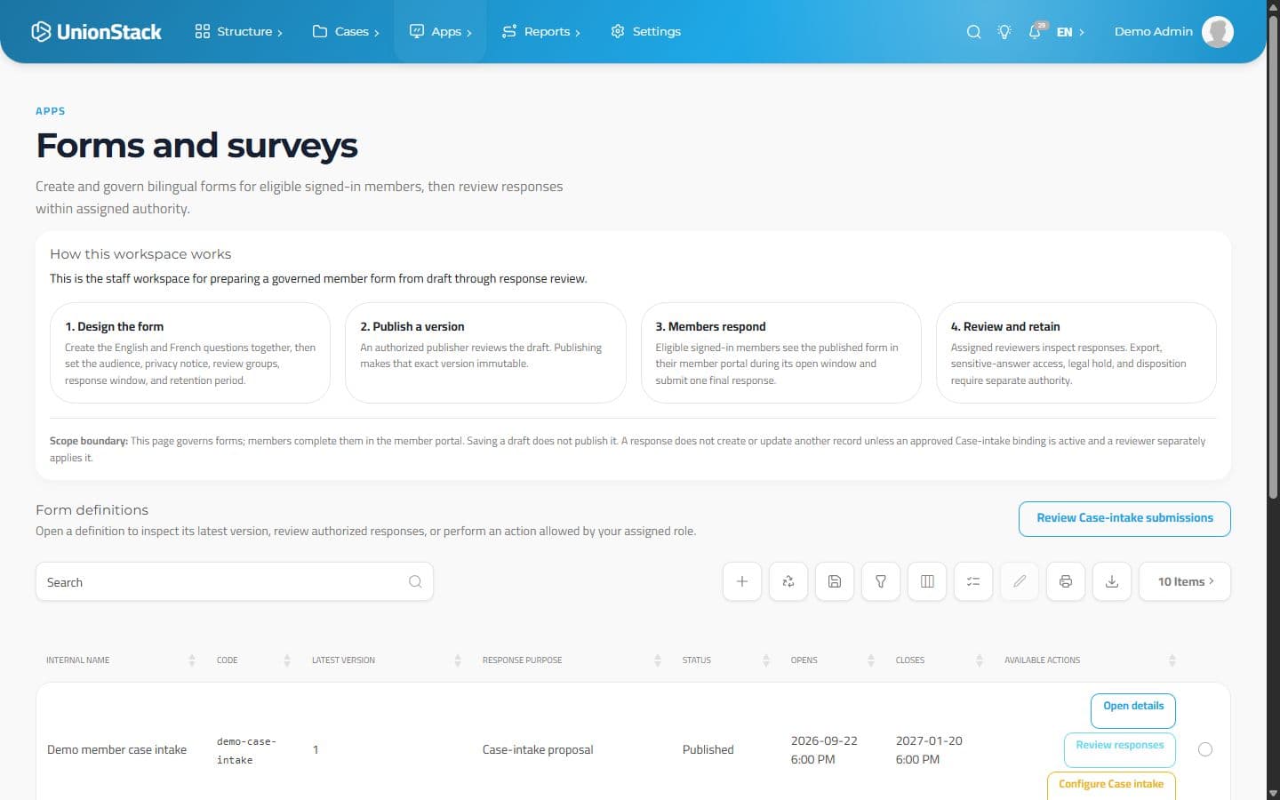Click the checklist toolbar icon
The height and width of the screenshot is (800, 1280).
point(973,581)
